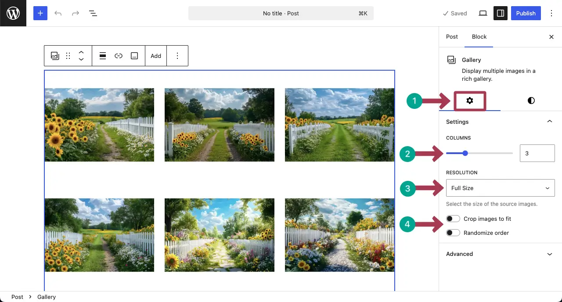562x302 pixels.
Task: Open the Document Overview list view
Action: [93, 13]
